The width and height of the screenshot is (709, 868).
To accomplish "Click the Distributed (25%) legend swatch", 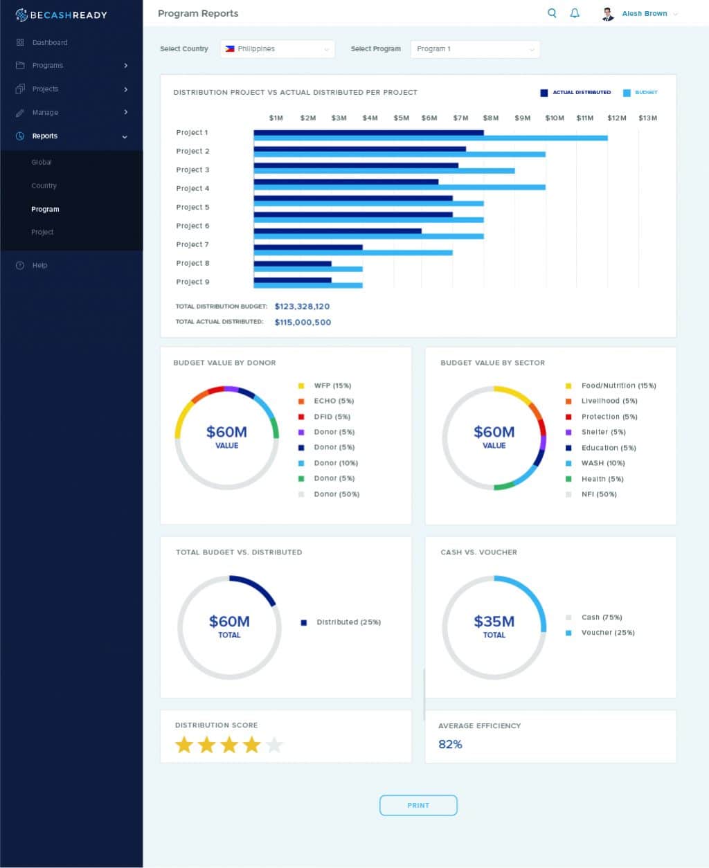I will click(304, 622).
